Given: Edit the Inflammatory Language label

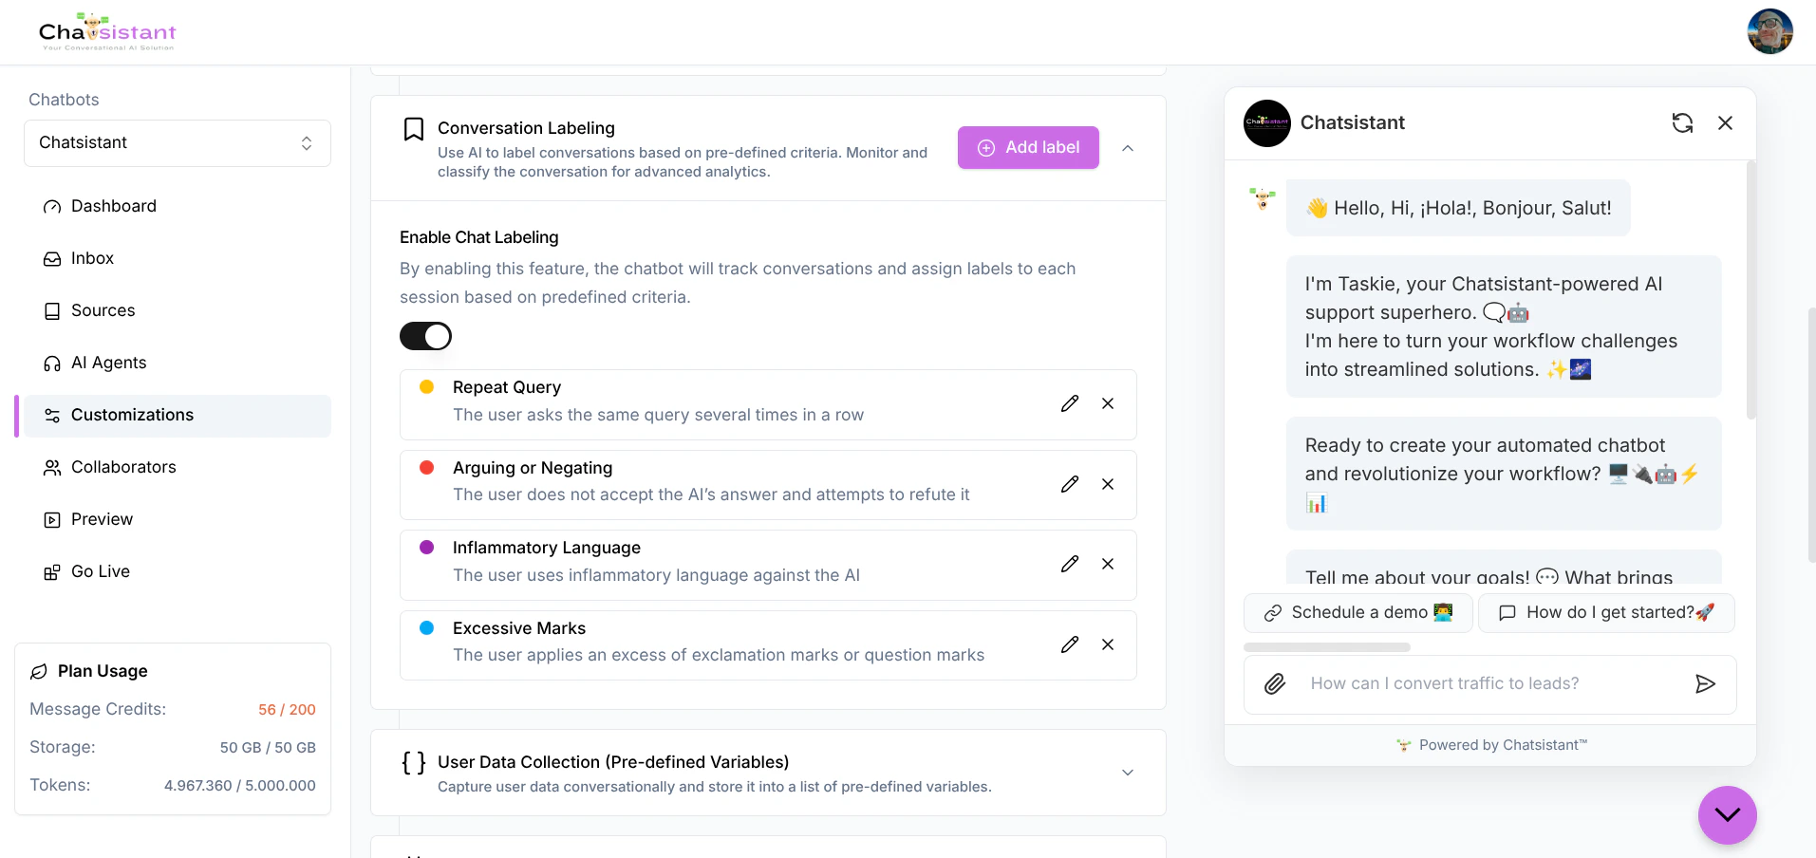Looking at the screenshot, I should click(x=1070, y=564).
